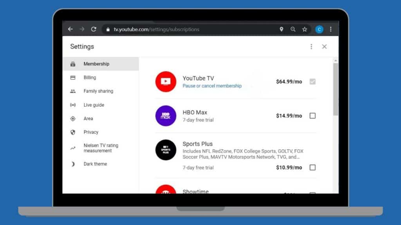401x225 pixels.
Task: Click the vertical scrollbar thumb
Action: tap(336, 89)
